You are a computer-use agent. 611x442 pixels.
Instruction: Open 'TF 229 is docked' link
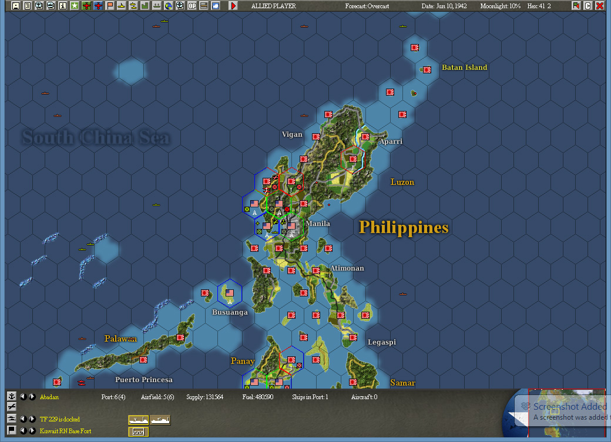(59, 420)
